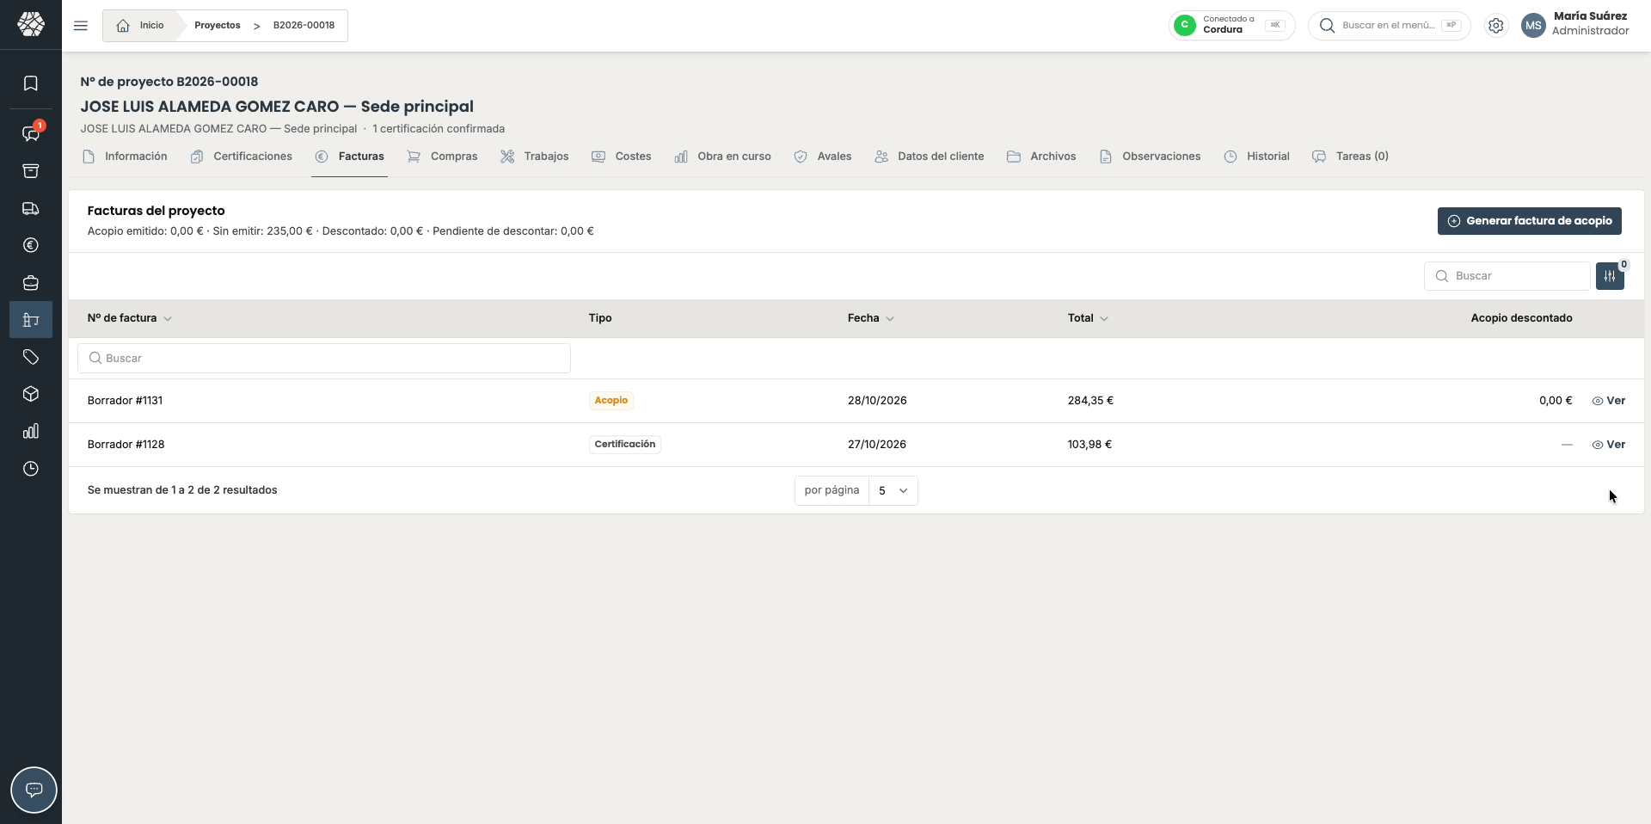The height and width of the screenshot is (824, 1651).
Task: Go to Proyectos in the breadcrumb
Action: (218, 26)
